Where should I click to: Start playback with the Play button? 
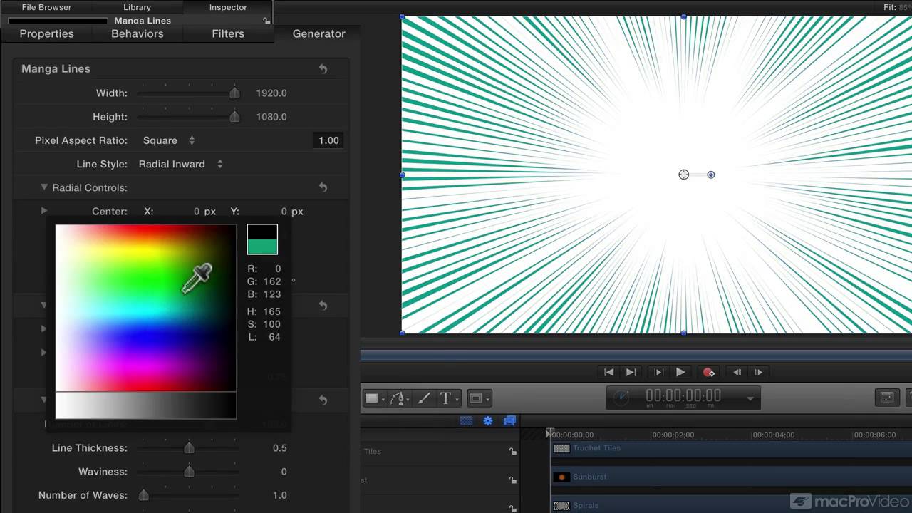[680, 372]
